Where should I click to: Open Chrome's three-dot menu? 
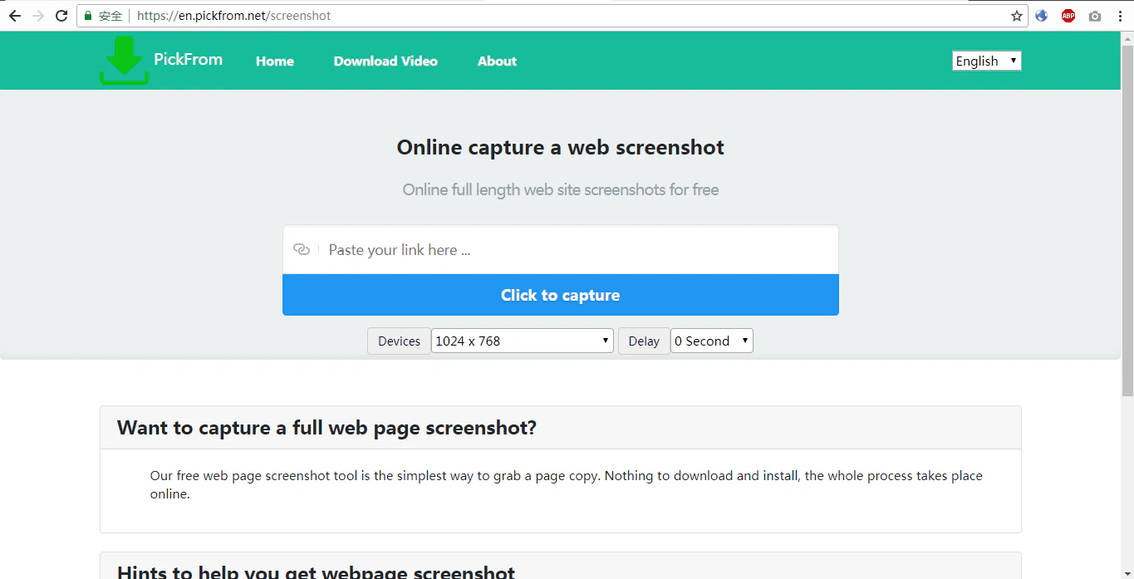pos(1120,15)
